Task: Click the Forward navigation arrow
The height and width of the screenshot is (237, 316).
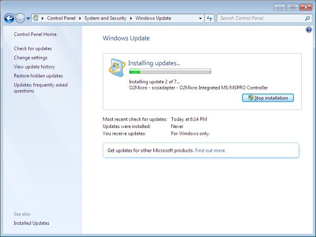Action: point(20,18)
